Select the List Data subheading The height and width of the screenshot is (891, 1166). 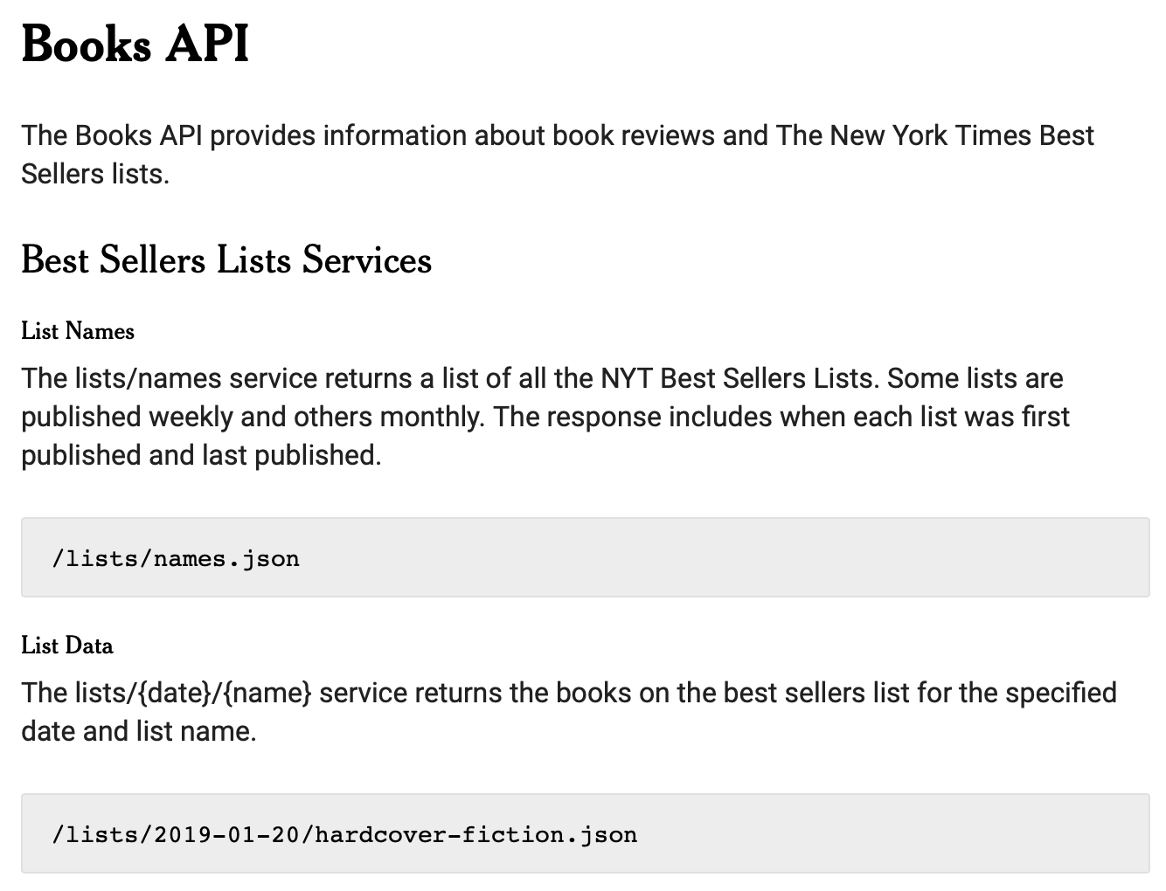pyautogui.click(x=67, y=646)
